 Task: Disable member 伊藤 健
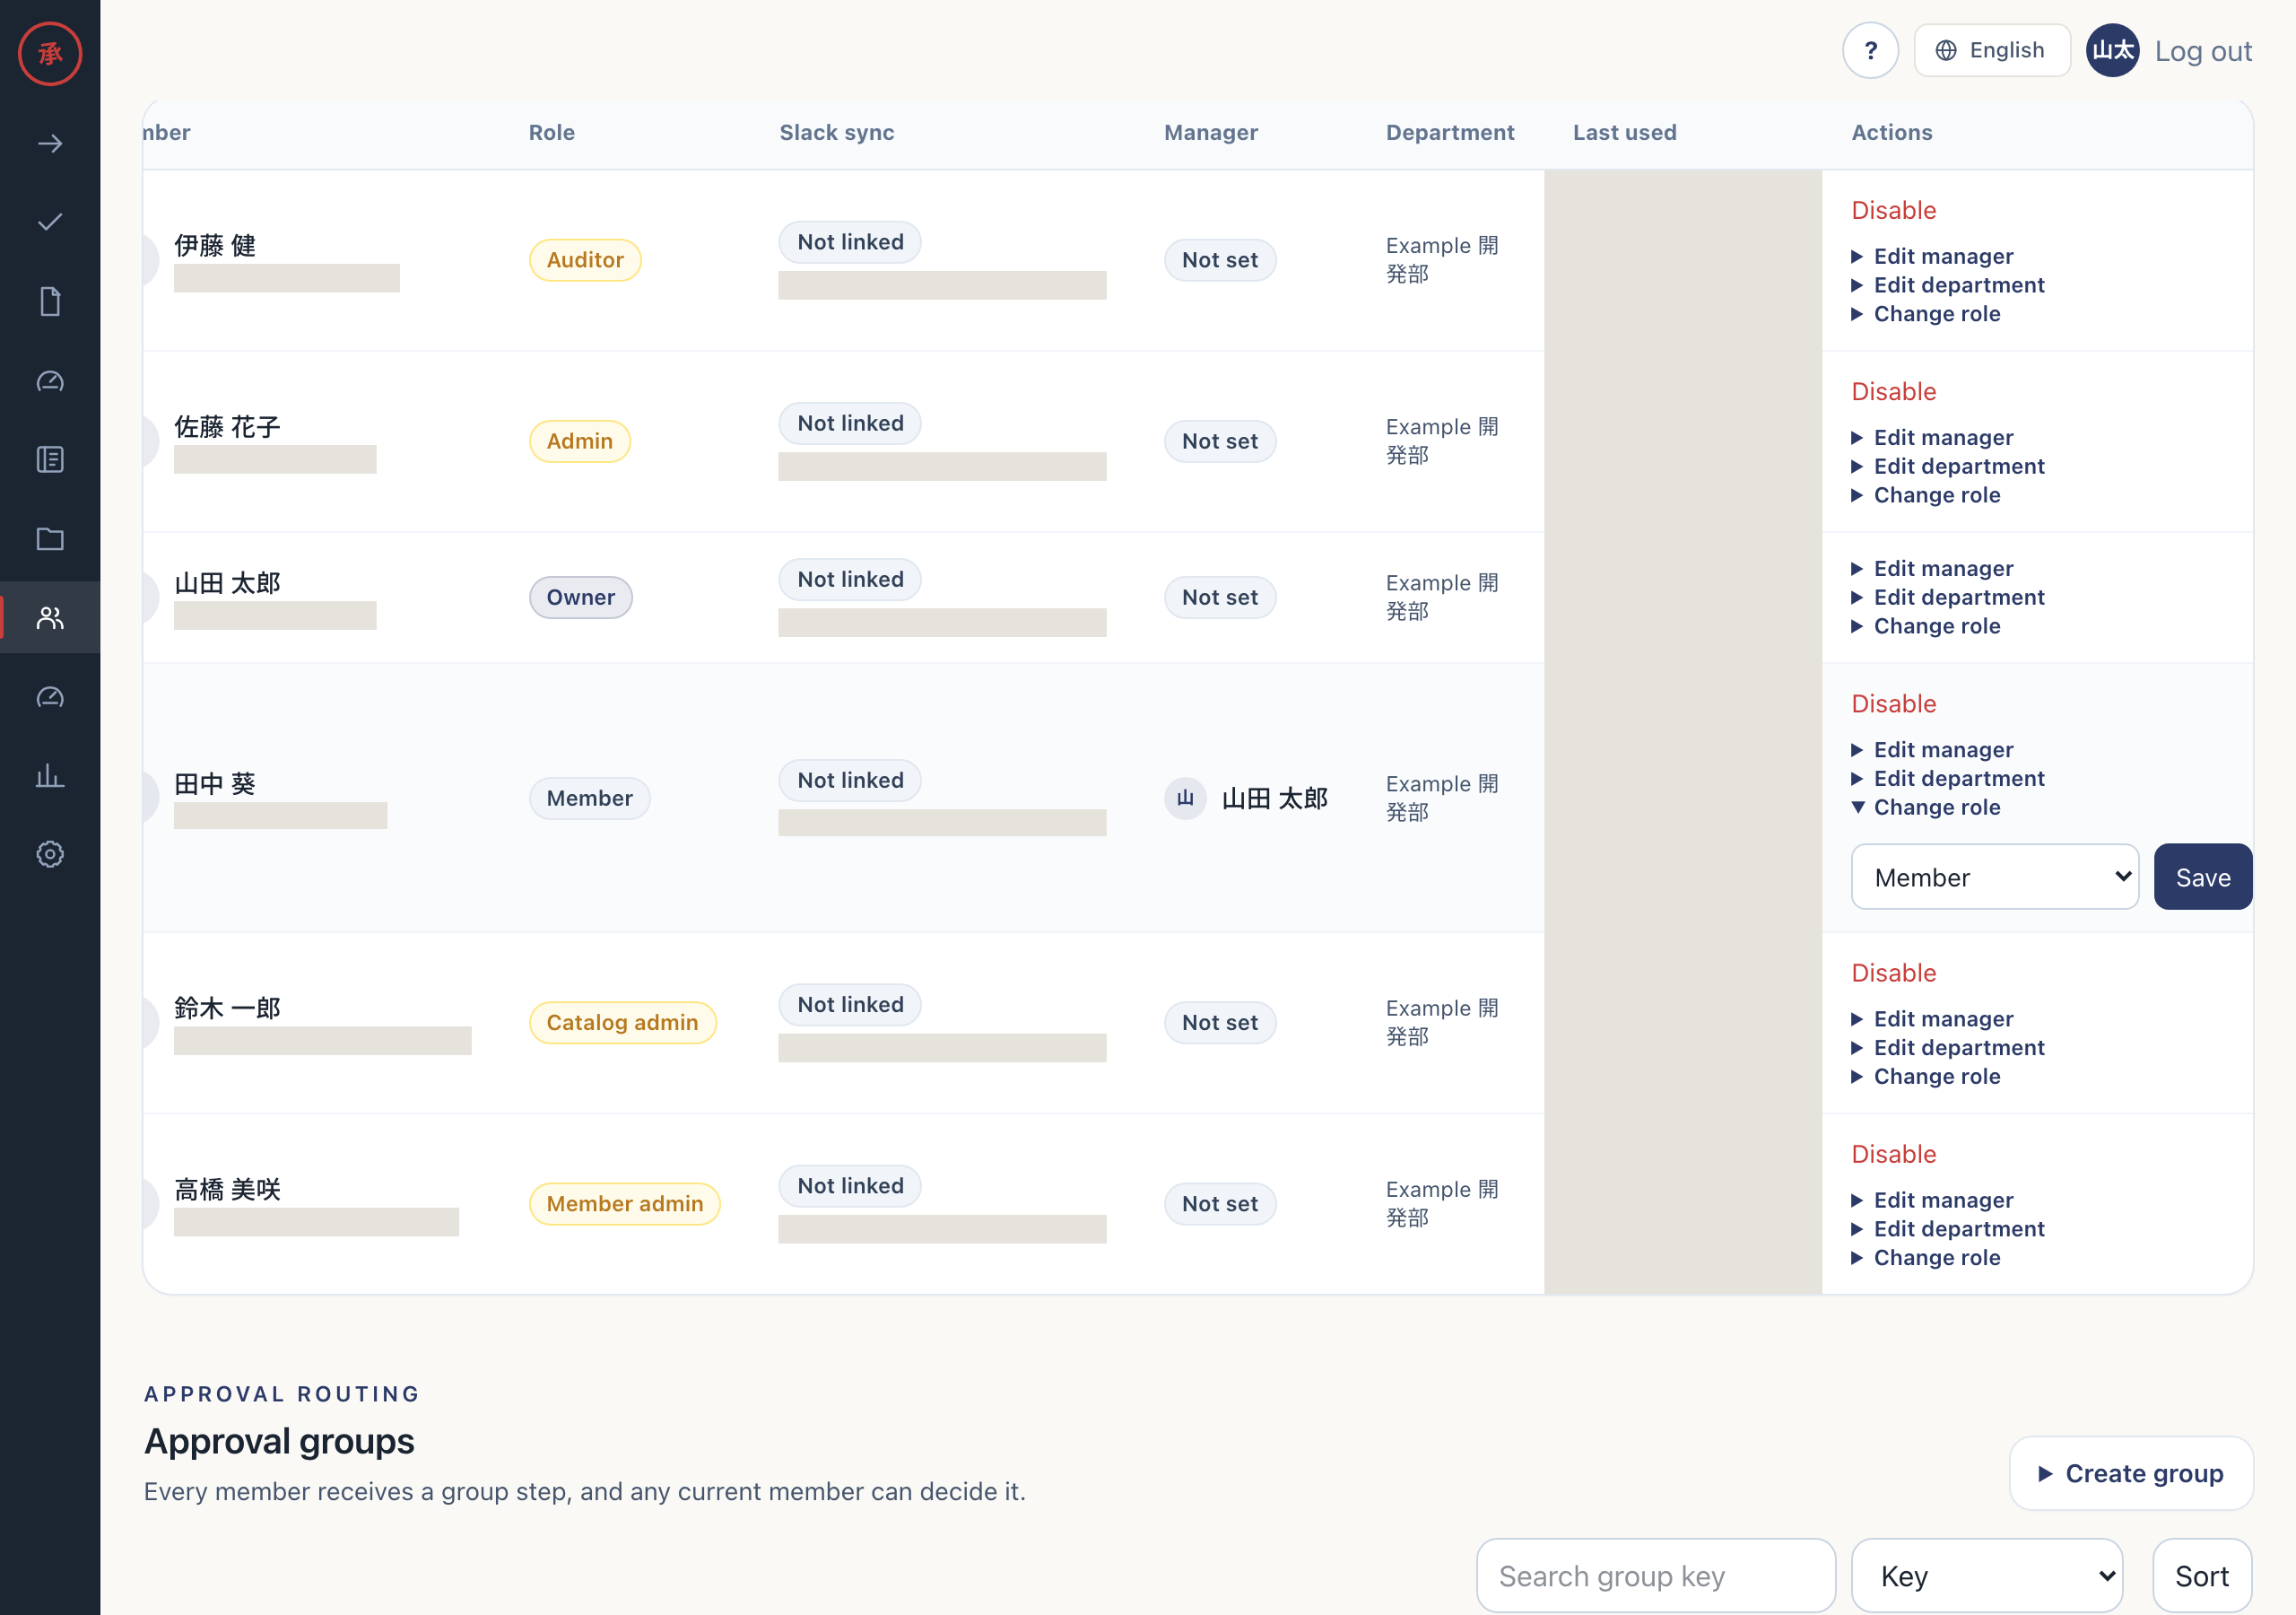[1893, 210]
